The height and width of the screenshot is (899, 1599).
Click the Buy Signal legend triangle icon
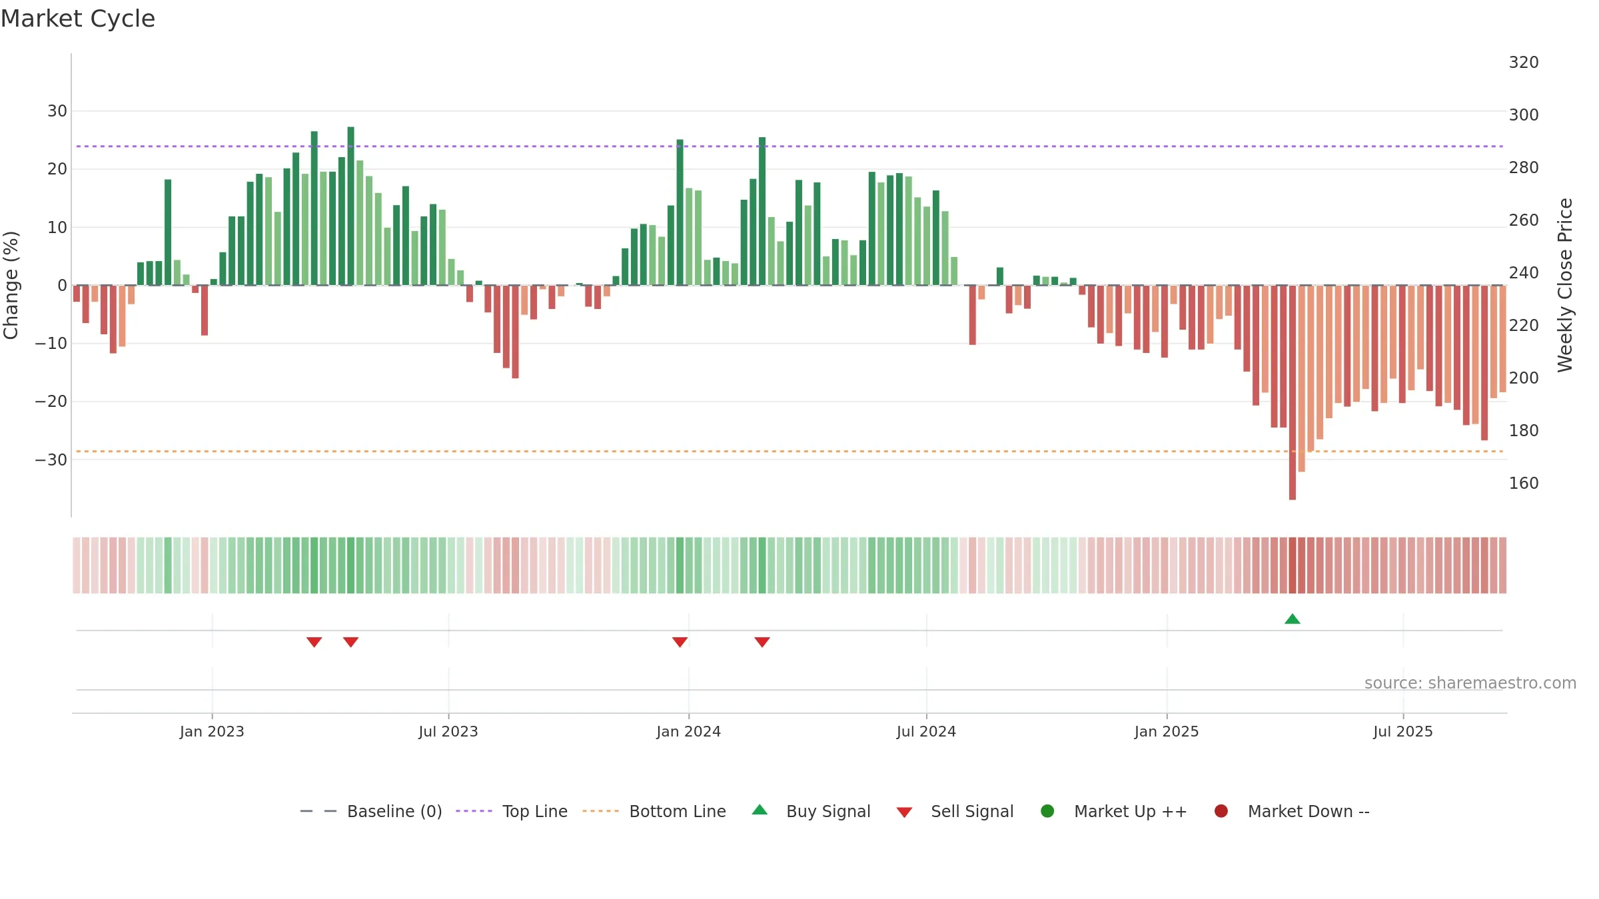pos(760,810)
